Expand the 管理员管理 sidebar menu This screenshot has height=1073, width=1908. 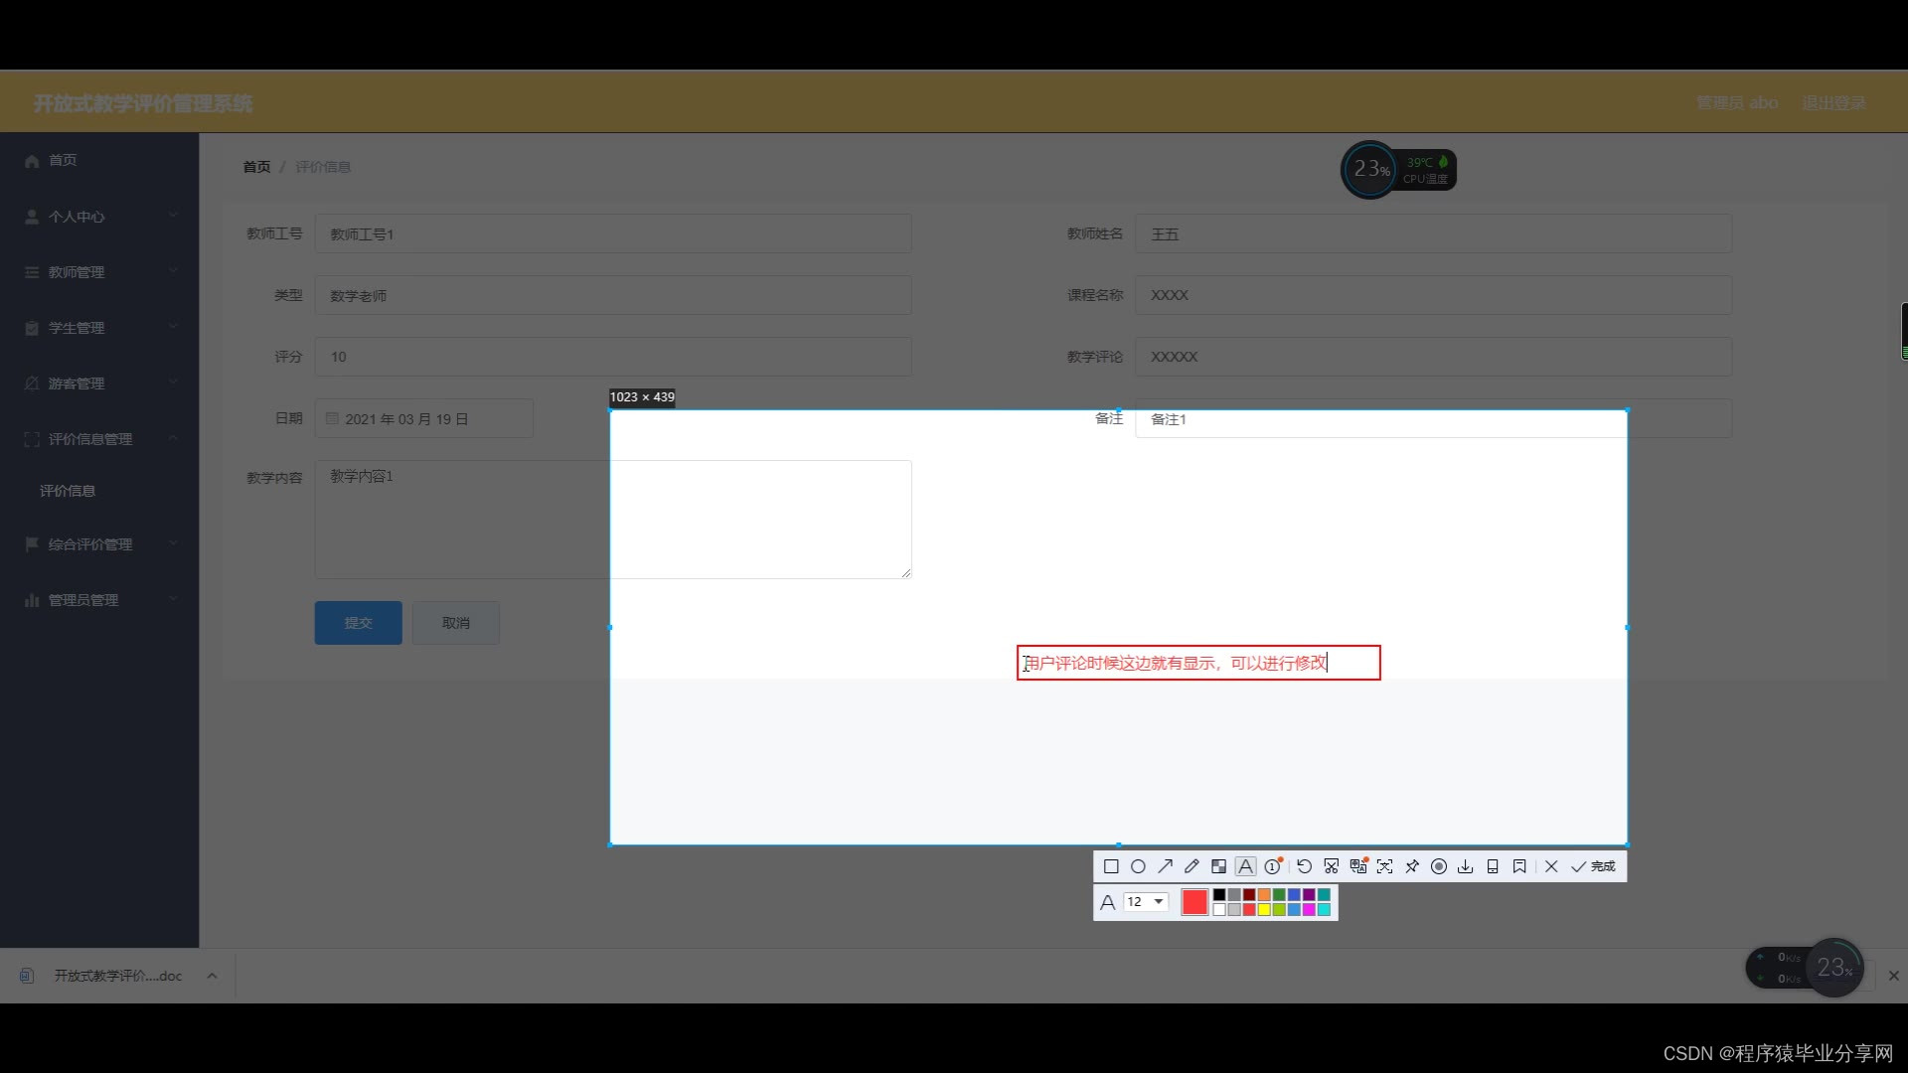(99, 599)
